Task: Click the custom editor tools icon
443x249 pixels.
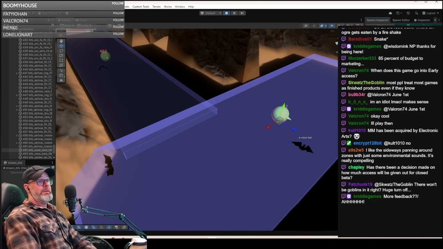Action: [x=61, y=70]
